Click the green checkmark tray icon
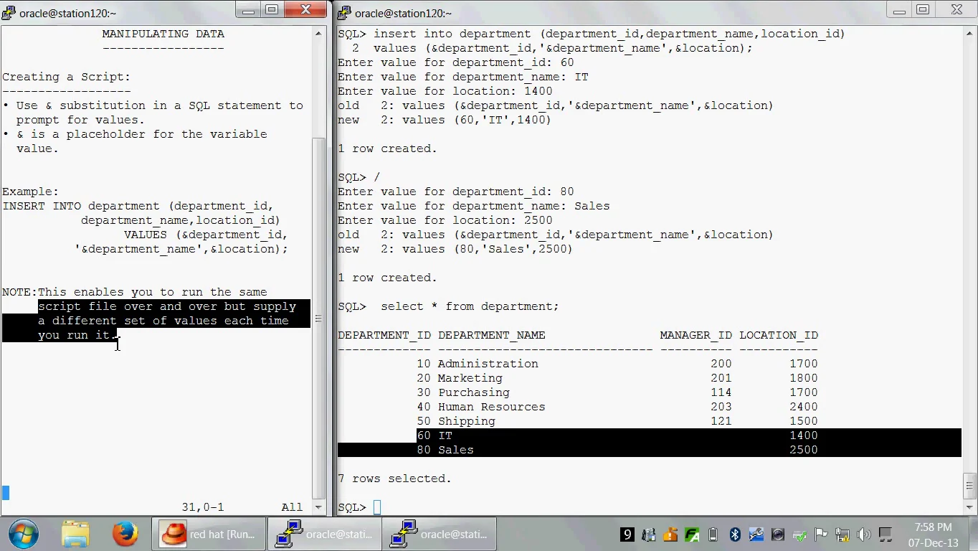The image size is (978, 551). point(799,534)
